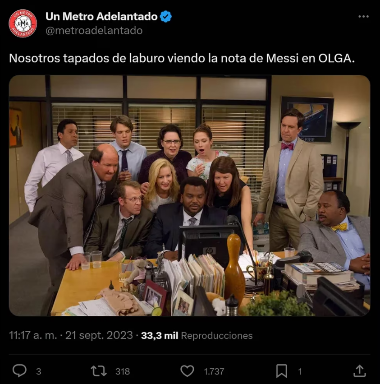380x384 pixels.
Task: Select the tweet text about Messi en OLGA
Action: click(x=182, y=58)
